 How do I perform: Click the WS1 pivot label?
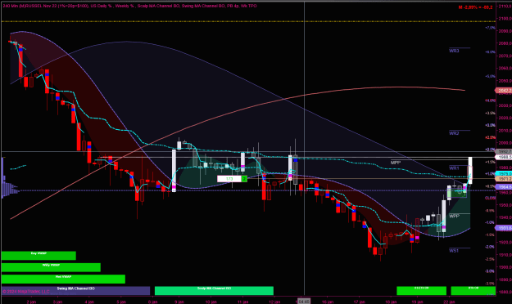tap(454, 251)
